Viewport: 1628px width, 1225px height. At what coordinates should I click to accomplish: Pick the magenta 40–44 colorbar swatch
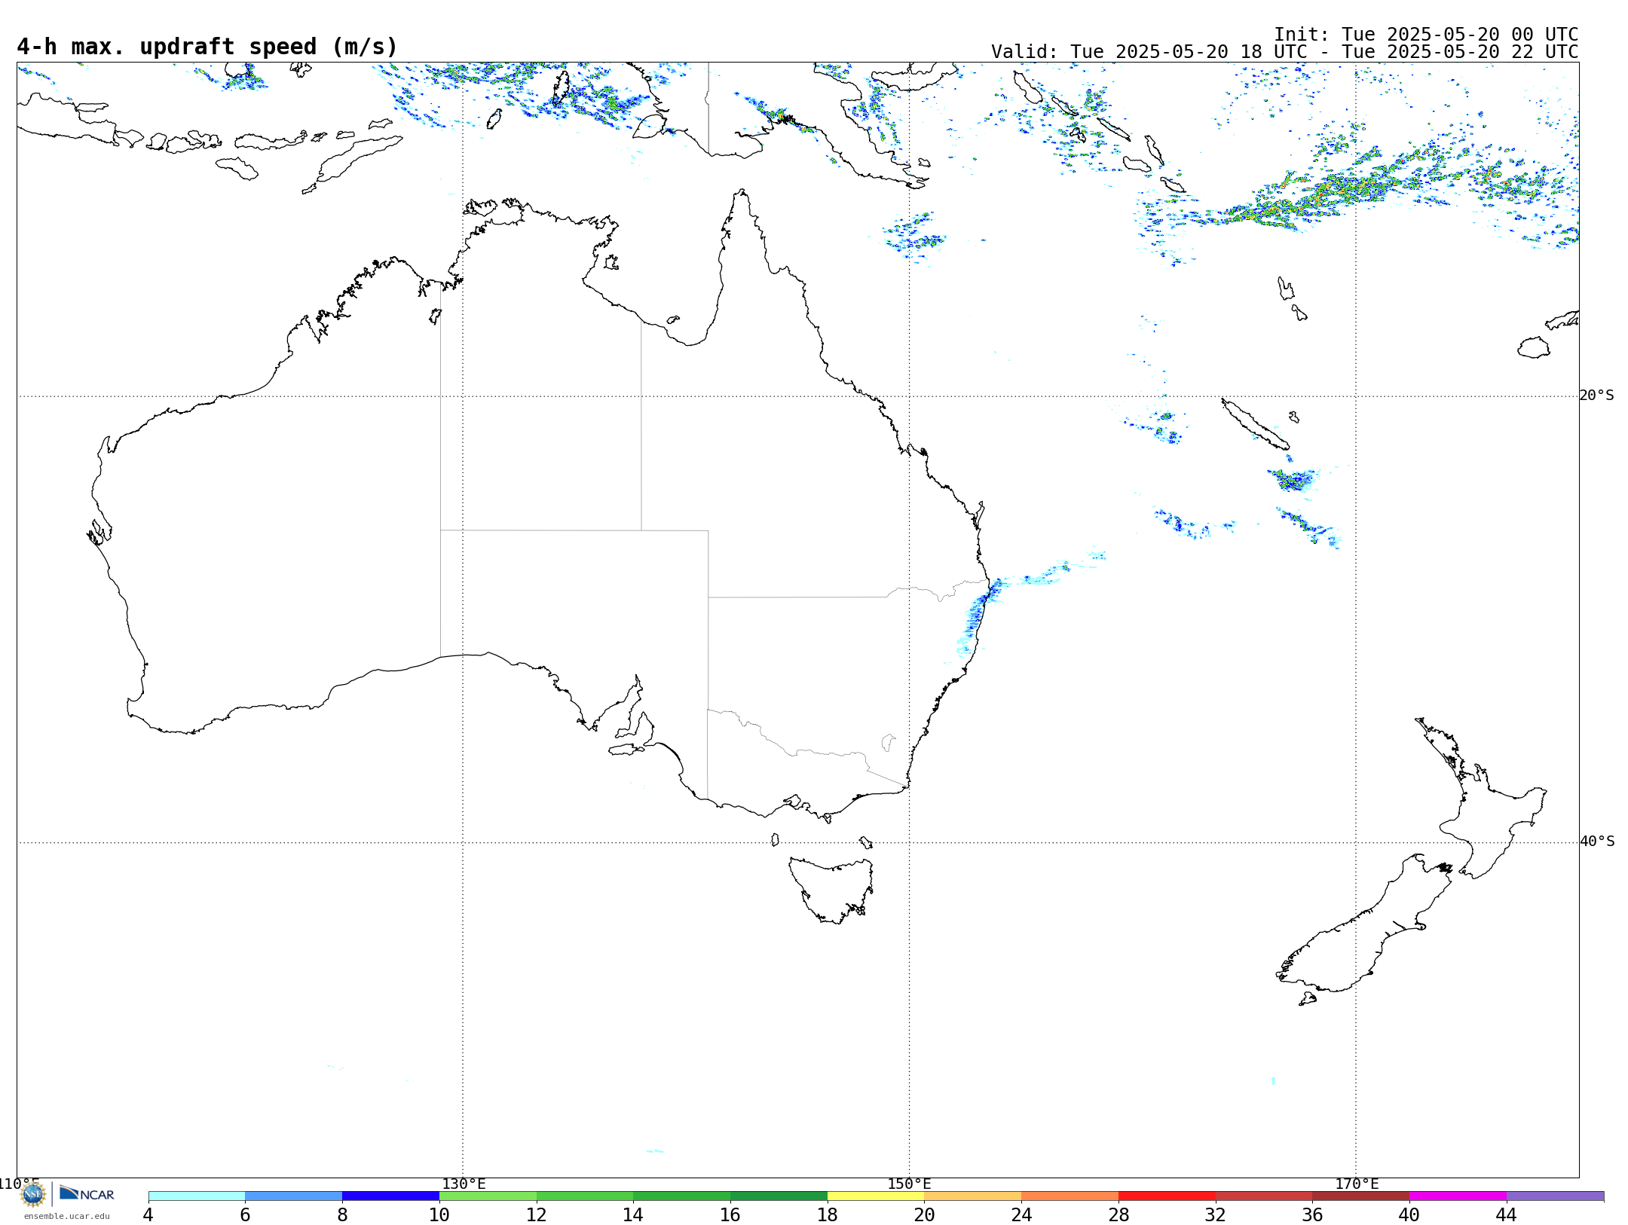(1458, 1196)
